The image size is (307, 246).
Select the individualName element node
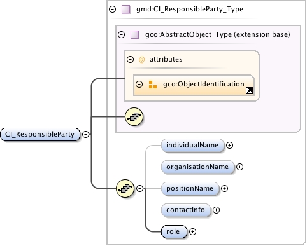tap(192, 146)
